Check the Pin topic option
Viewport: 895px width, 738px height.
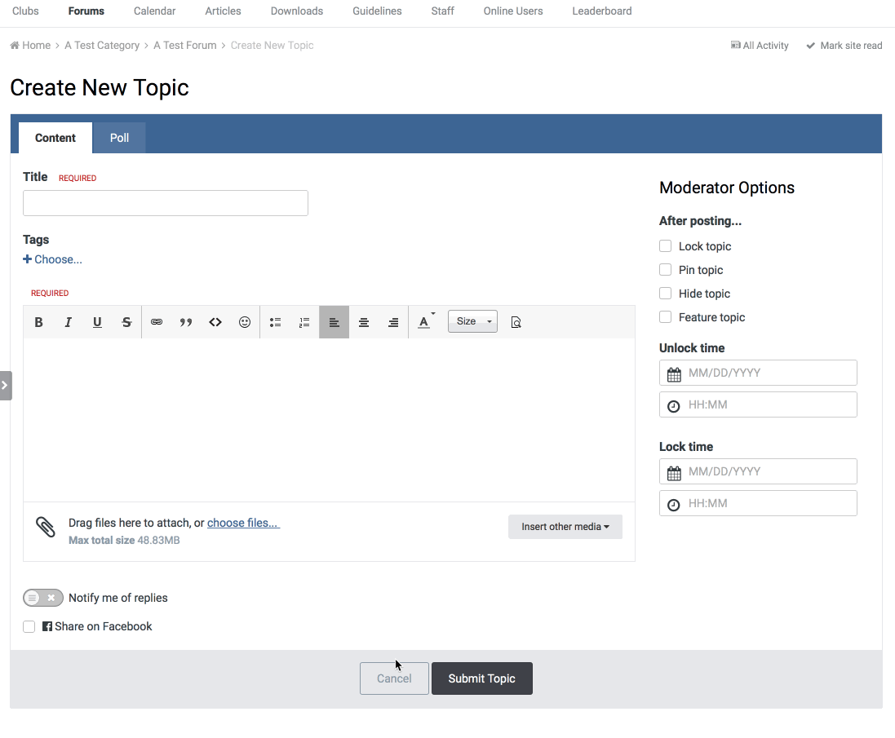point(666,270)
